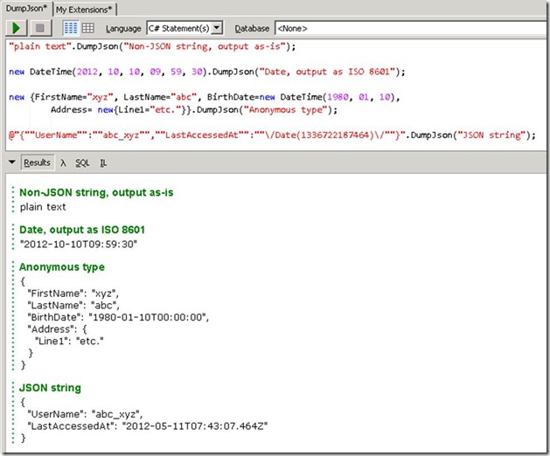Viewport: 550px width, 456px height.
Task: Click the 'Date, output as ISO 8601' heading
Action: point(82,230)
